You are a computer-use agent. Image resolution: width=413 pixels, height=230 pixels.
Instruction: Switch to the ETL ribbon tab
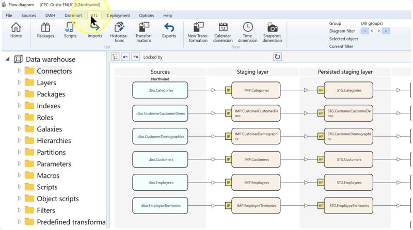(x=94, y=15)
